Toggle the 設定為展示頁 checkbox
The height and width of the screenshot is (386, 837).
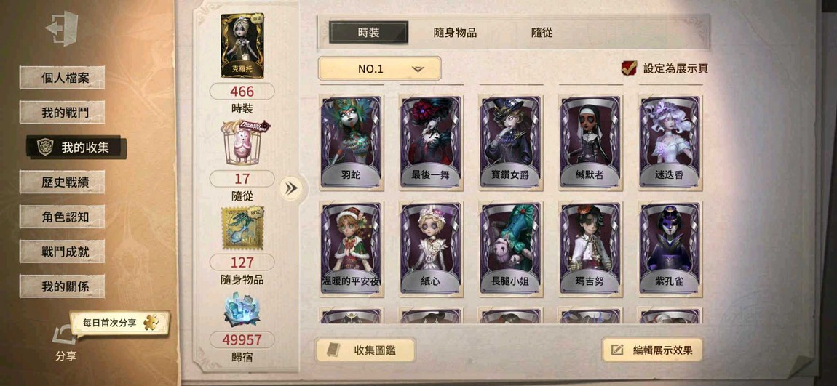coord(629,68)
